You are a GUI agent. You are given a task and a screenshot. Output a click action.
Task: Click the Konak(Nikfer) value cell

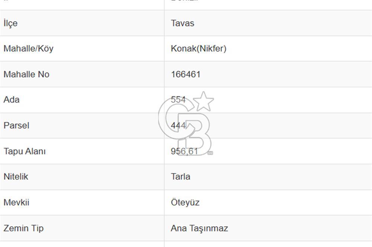point(268,49)
